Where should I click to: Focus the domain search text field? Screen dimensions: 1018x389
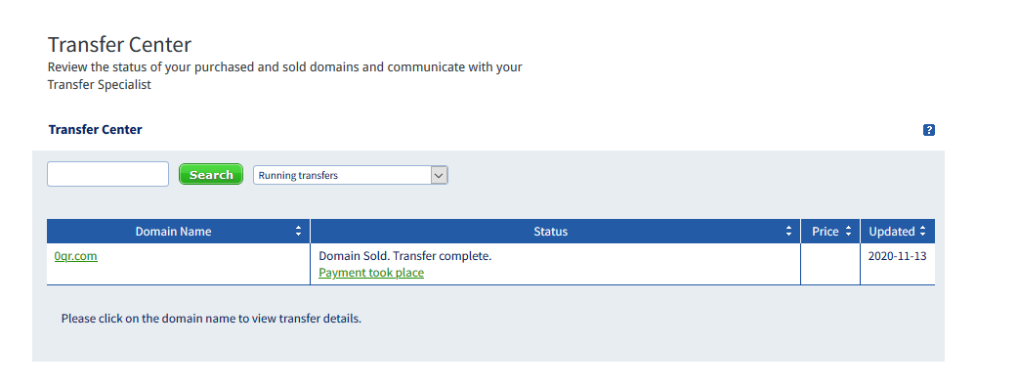107,174
